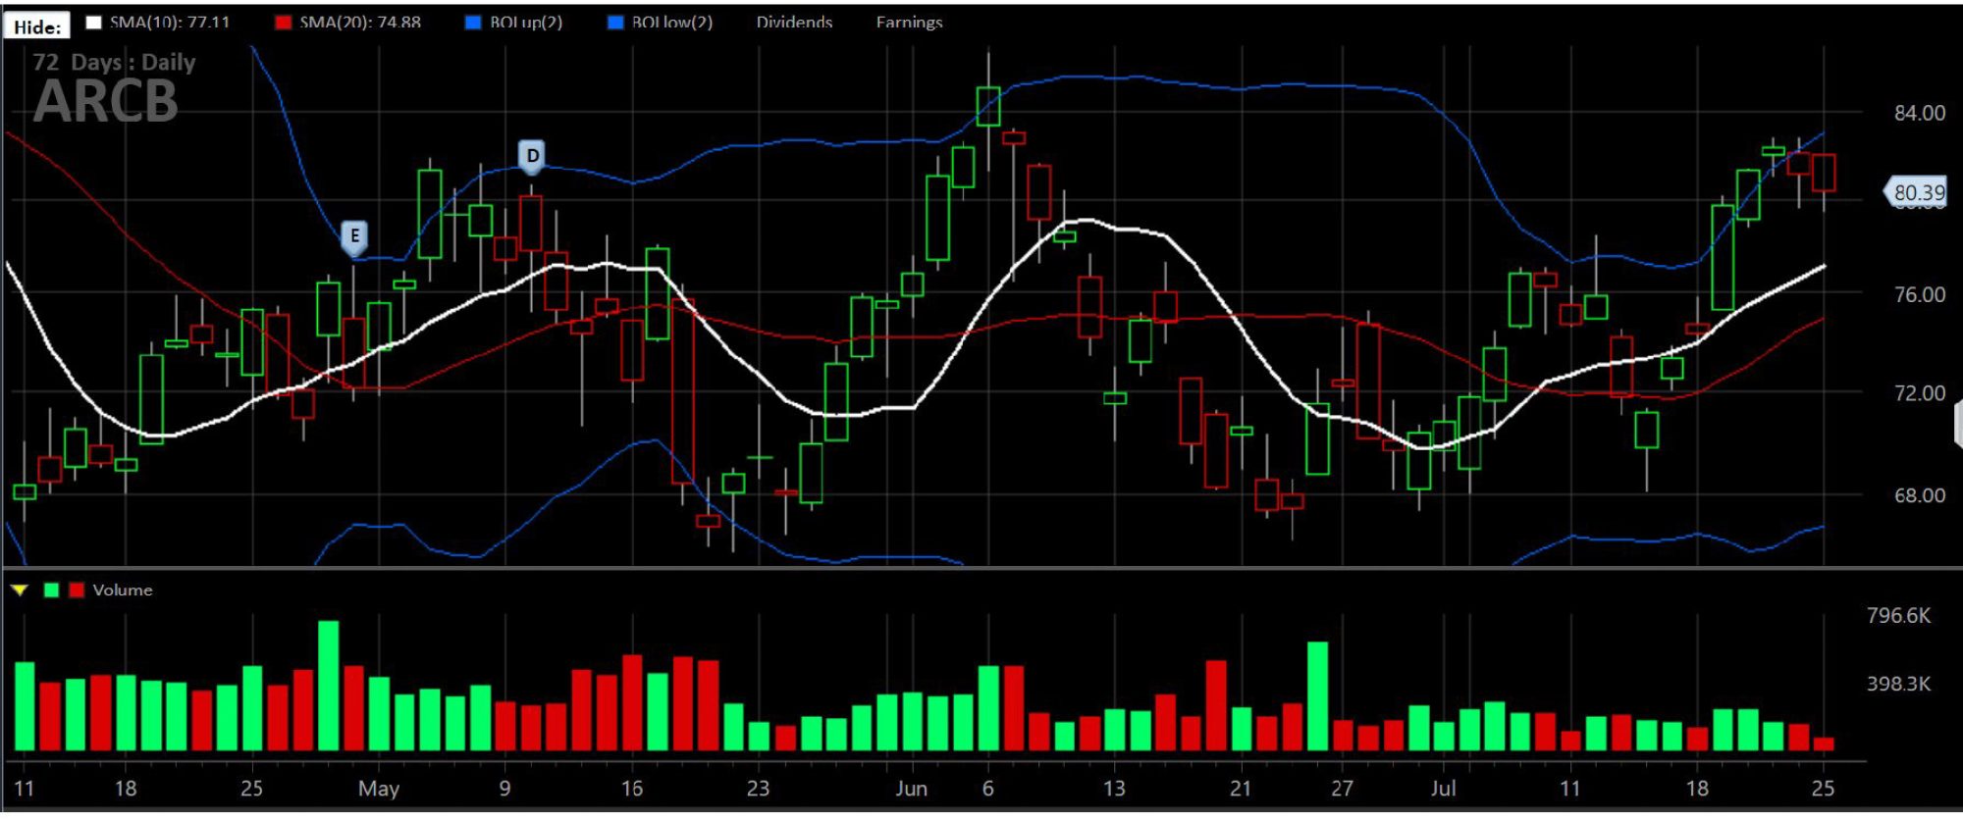Toggle BOL up(2) band label
The image size is (1963, 821).
pyautogui.click(x=526, y=23)
